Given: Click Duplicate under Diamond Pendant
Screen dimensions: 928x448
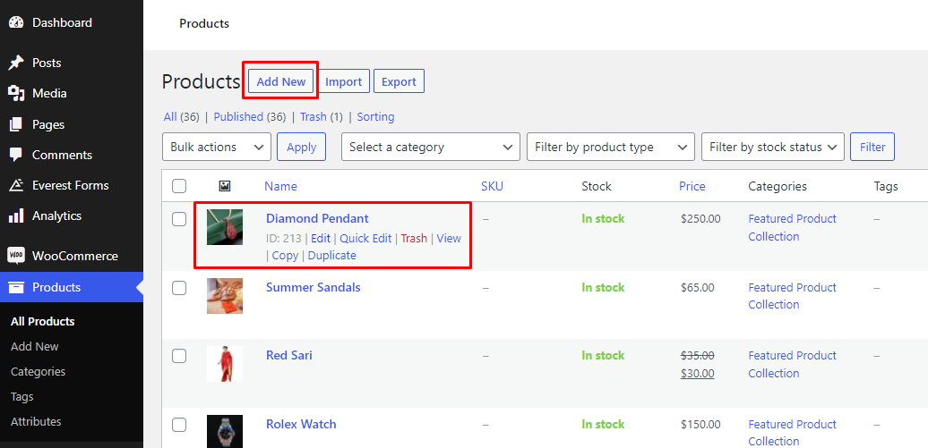Looking at the screenshot, I should coord(332,256).
